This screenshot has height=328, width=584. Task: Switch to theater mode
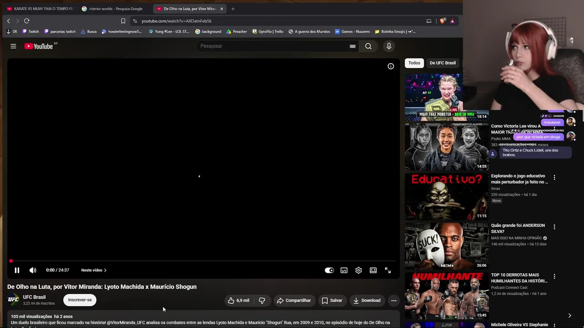click(373, 270)
